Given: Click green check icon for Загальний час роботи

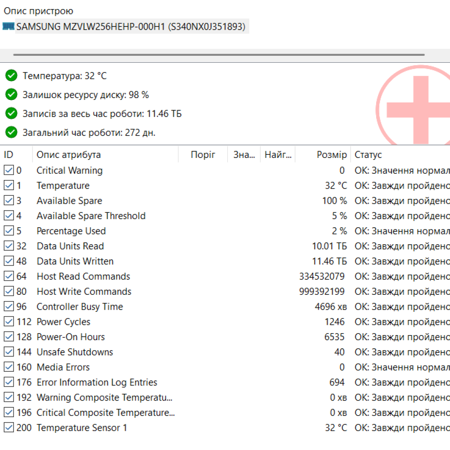Looking at the screenshot, I should tap(11, 132).
